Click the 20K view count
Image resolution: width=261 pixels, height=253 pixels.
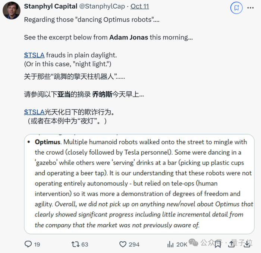click(182, 244)
